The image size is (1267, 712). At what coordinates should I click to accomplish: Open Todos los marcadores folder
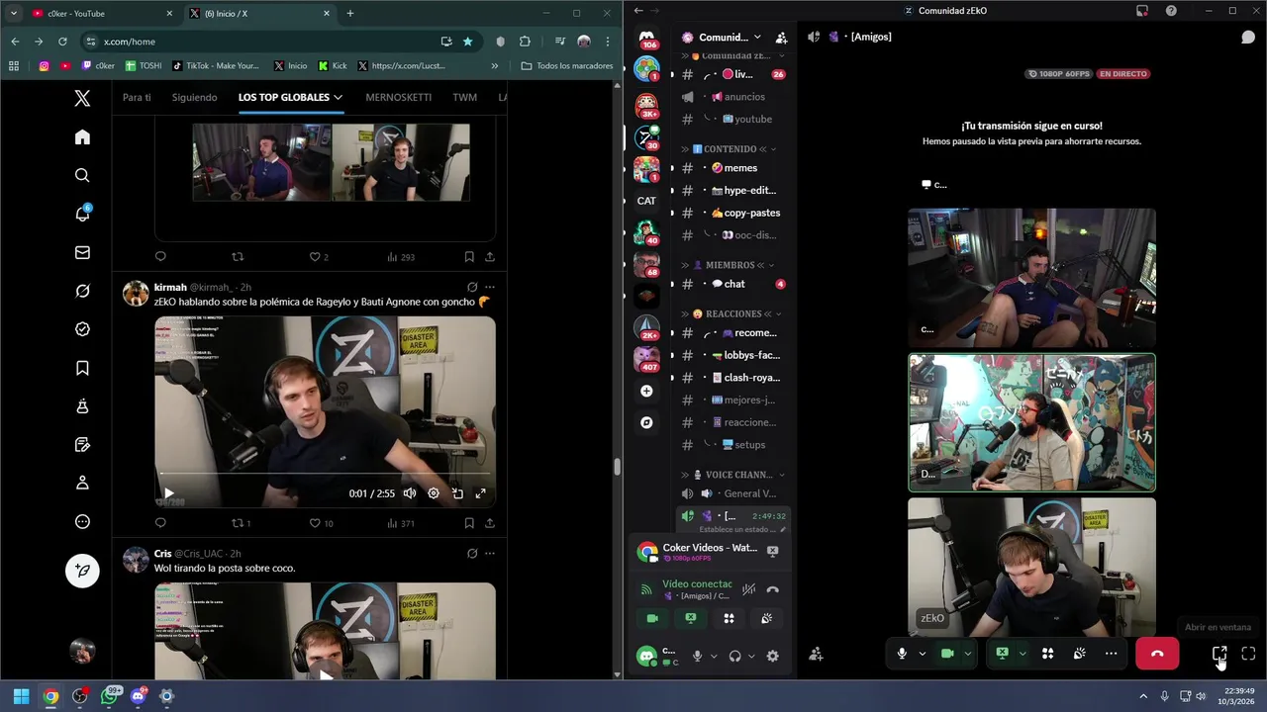click(568, 66)
